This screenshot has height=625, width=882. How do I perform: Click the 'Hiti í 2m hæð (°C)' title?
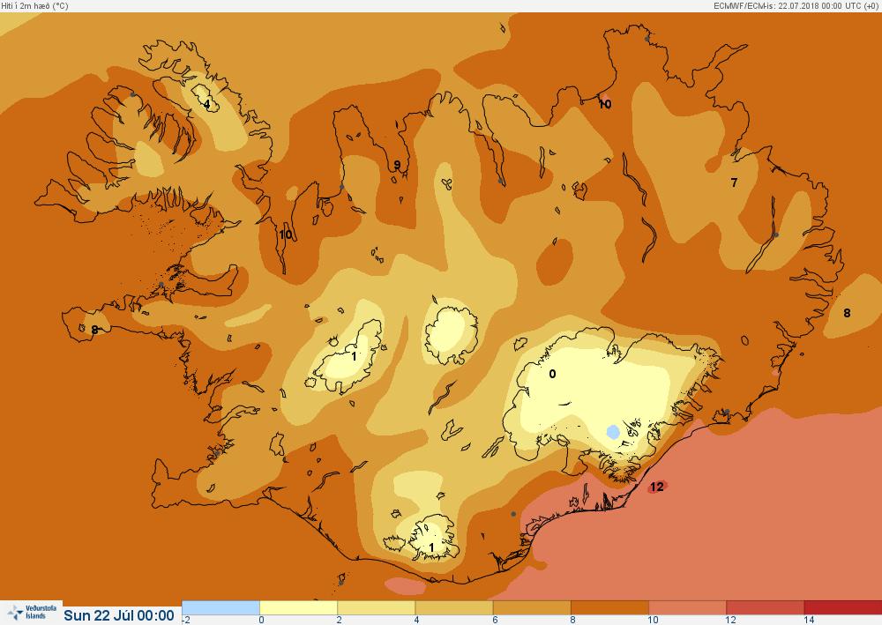[x=35, y=5]
